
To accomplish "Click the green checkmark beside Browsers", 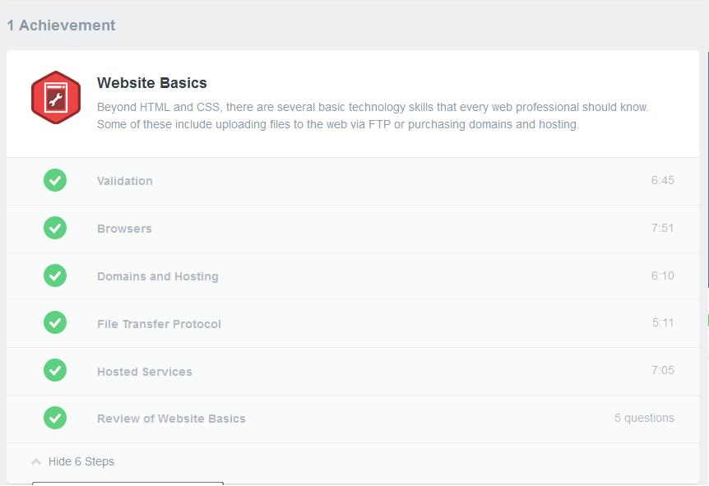I will pos(55,228).
